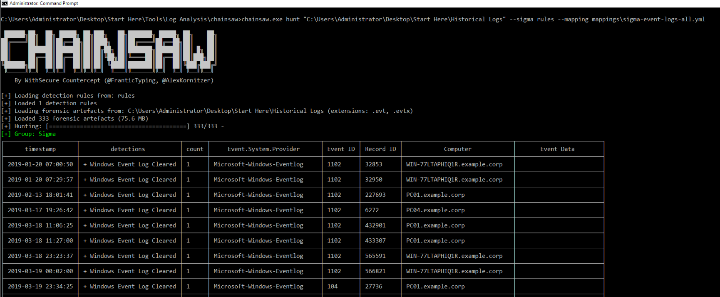Click the green 'Group: Sigma' line

tap(29, 134)
